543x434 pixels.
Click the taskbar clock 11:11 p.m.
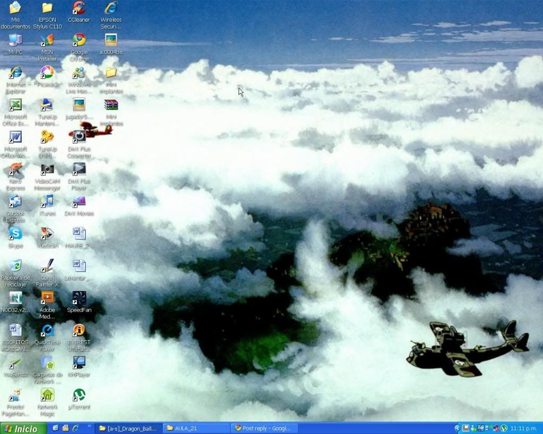tap(523, 428)
